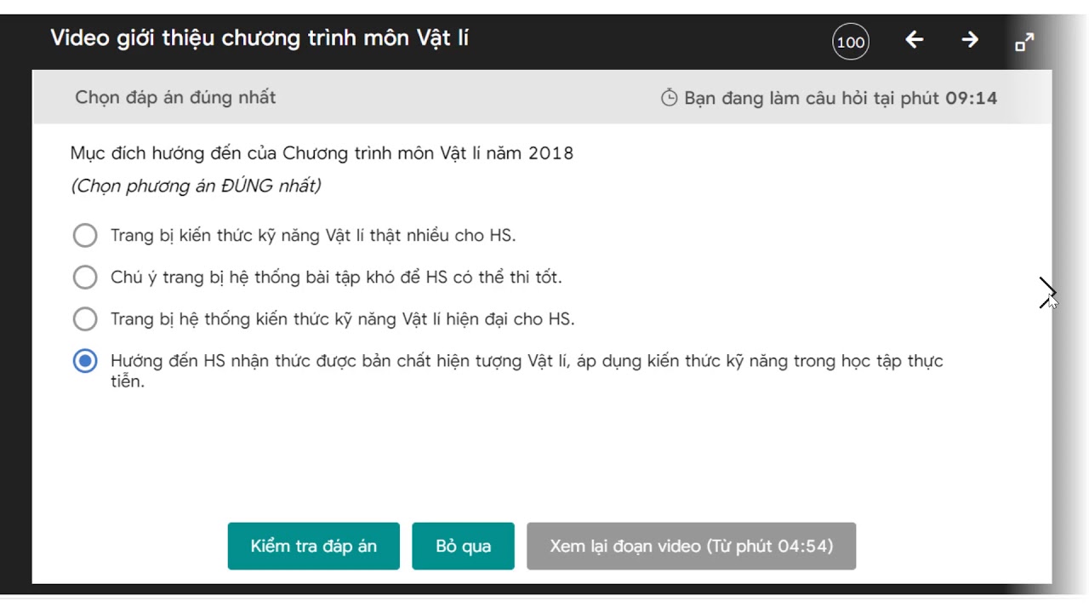Advance with the right arrow in header

(x=970, y=40)
